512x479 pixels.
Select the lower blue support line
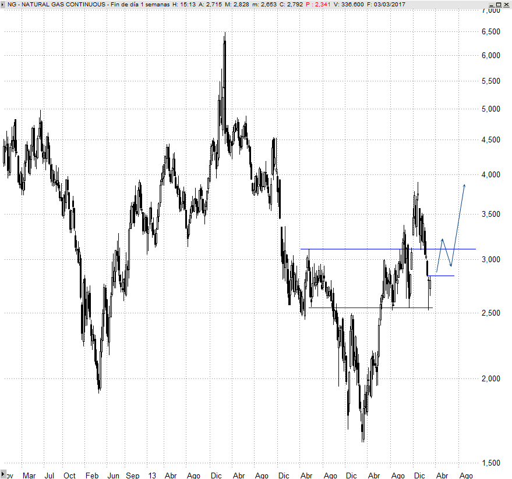point(370,308)
